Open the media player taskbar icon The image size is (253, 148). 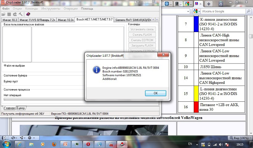coord(43,144)
